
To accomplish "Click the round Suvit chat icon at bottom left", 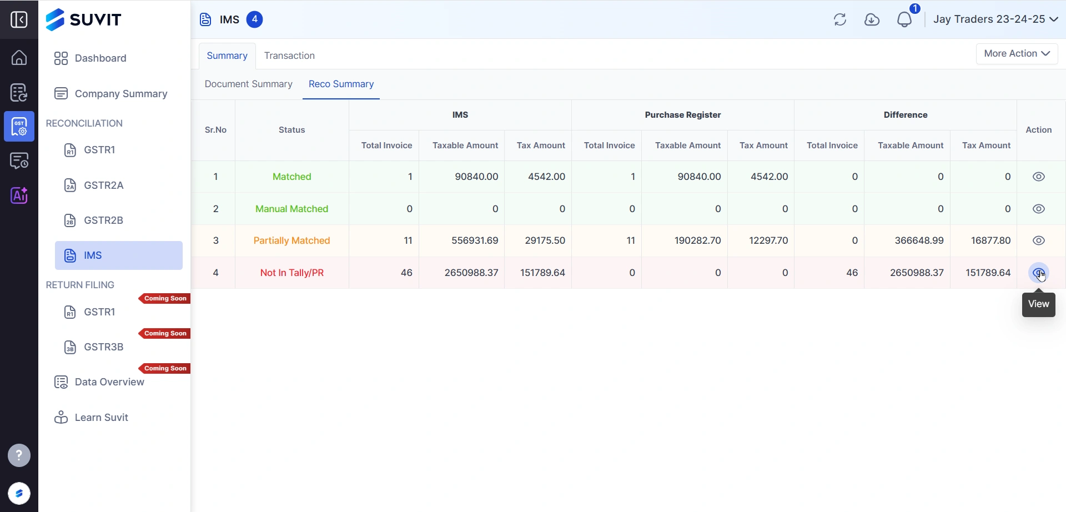I will (x=19, y=493).
